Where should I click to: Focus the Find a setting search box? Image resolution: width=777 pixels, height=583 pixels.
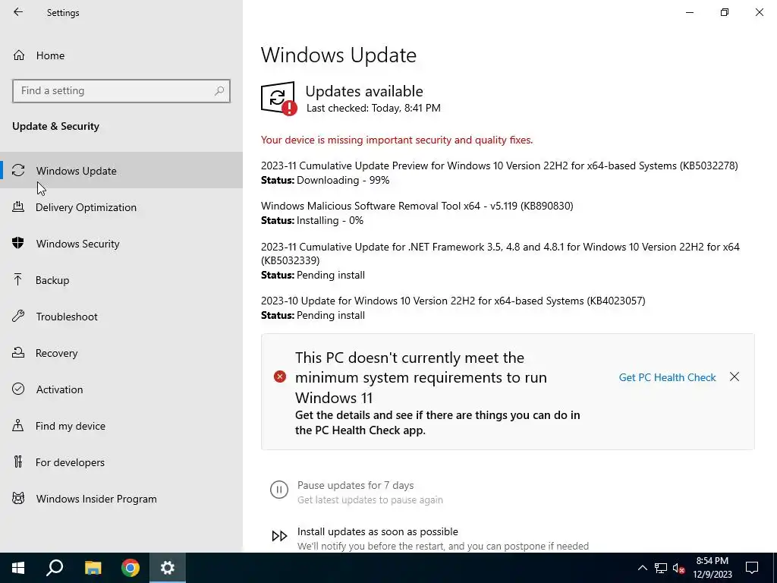(x=121, y=91)
